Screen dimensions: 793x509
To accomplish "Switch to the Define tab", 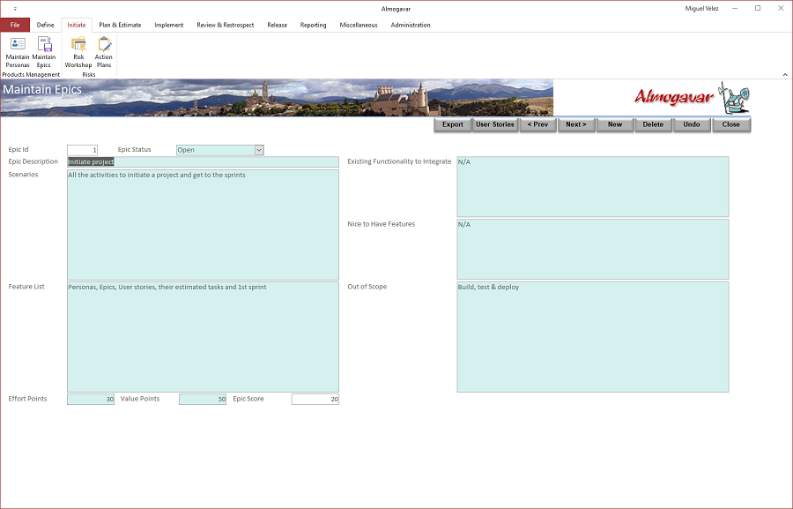I will [x=46, y=25].
